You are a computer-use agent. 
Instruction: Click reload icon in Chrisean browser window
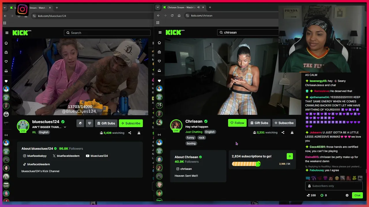[x=172, y=16]
